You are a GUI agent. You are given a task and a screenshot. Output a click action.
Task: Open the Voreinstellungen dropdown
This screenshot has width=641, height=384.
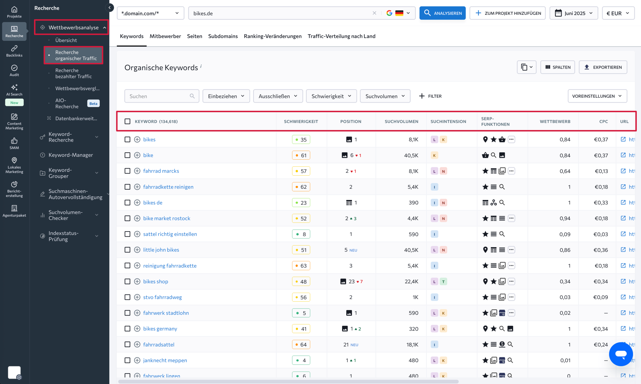pyautogui.click(x=597, y=96)
